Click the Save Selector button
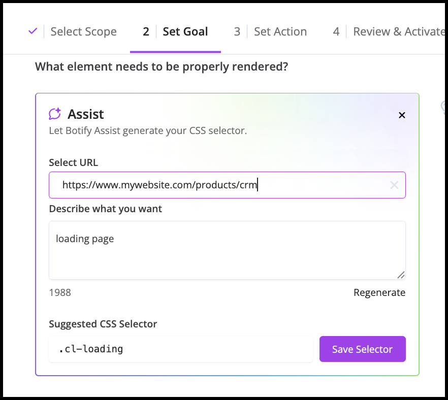 coord(363,349)
